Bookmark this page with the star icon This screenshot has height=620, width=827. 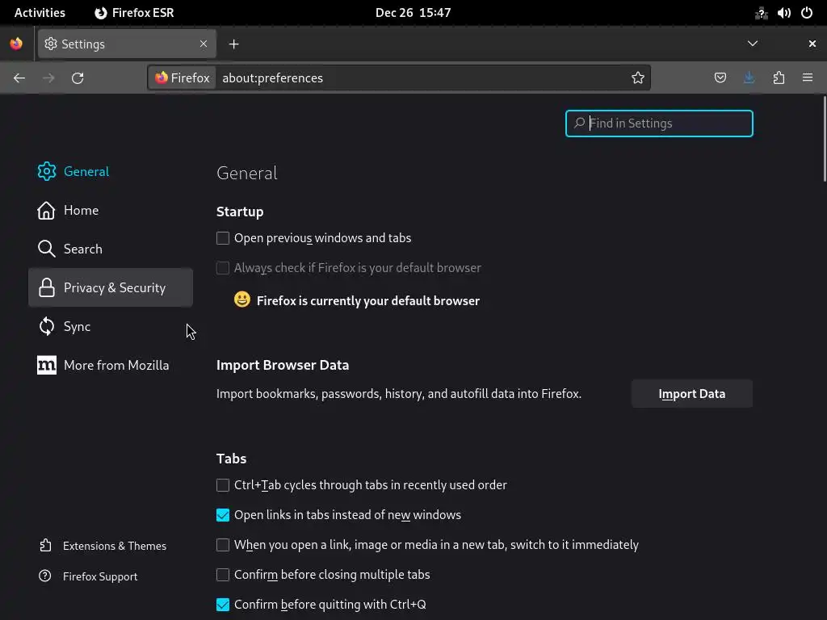[x=638, y=78]
